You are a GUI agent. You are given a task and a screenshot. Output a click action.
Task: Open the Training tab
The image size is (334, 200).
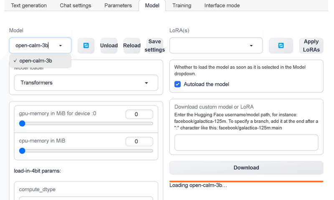(x=182, y=5)
